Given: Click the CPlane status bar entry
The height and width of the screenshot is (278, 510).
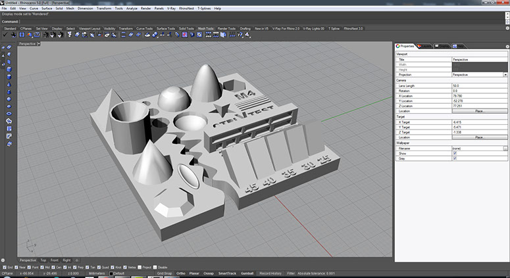Looking at the screenshot, I should click(x=7, y=273).
